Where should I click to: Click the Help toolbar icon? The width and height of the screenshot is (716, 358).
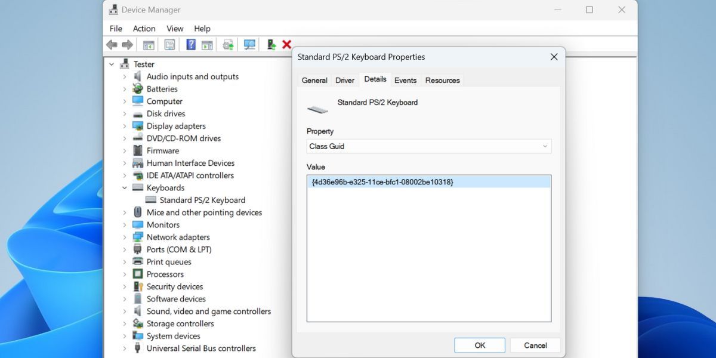190,44
